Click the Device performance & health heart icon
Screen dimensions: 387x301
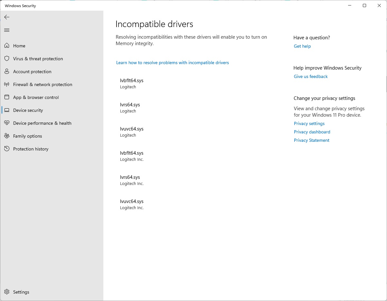[7, 123]
